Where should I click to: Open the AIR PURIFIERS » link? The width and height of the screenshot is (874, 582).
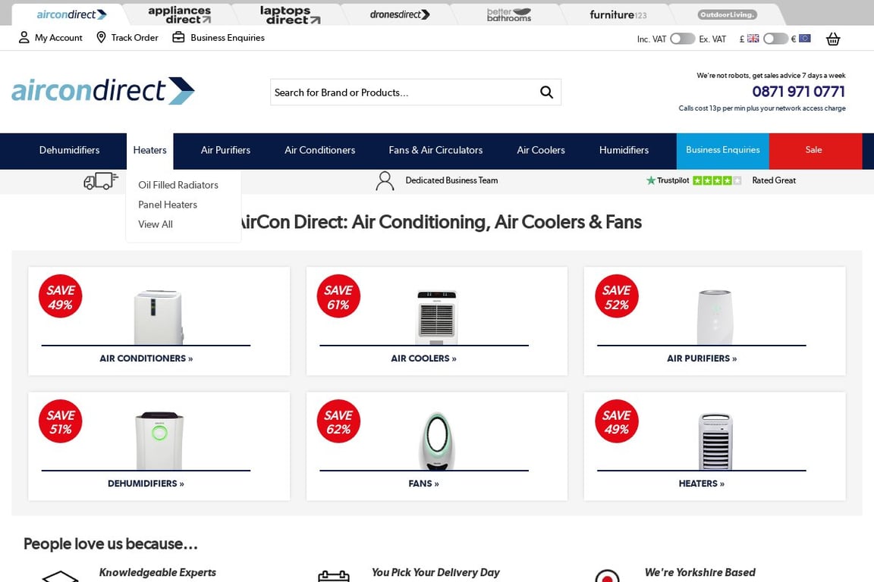702,358
